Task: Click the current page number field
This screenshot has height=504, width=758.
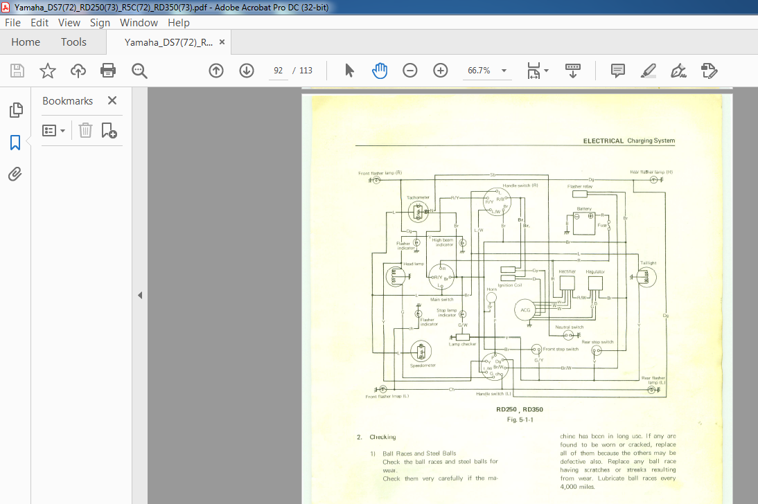Action: (x=278, y=71)
